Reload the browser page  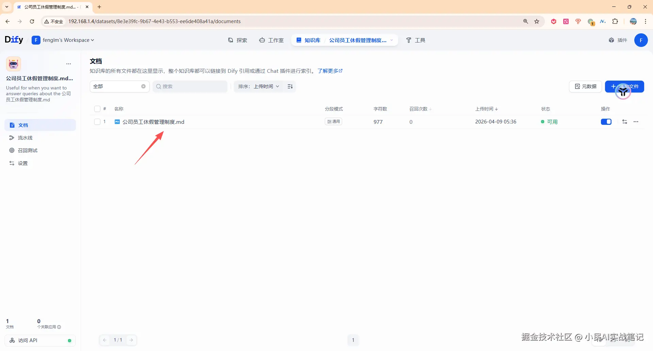[x=32, y=21]
